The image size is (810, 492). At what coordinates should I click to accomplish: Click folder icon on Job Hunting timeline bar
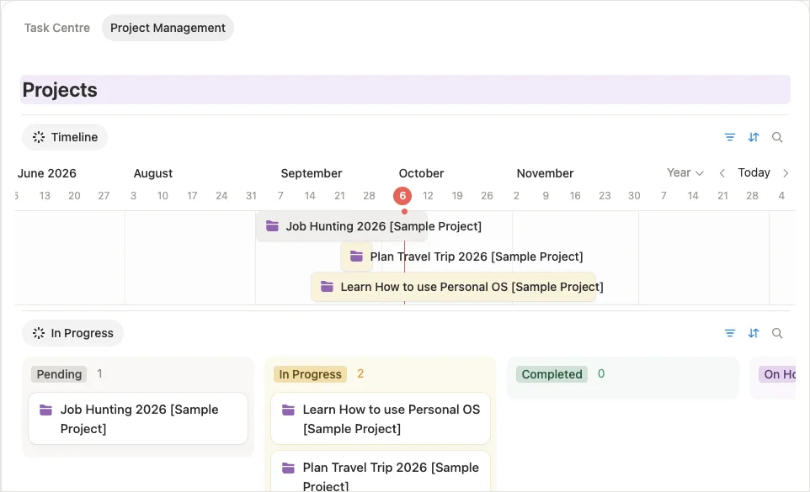click(x=272, y=226)
